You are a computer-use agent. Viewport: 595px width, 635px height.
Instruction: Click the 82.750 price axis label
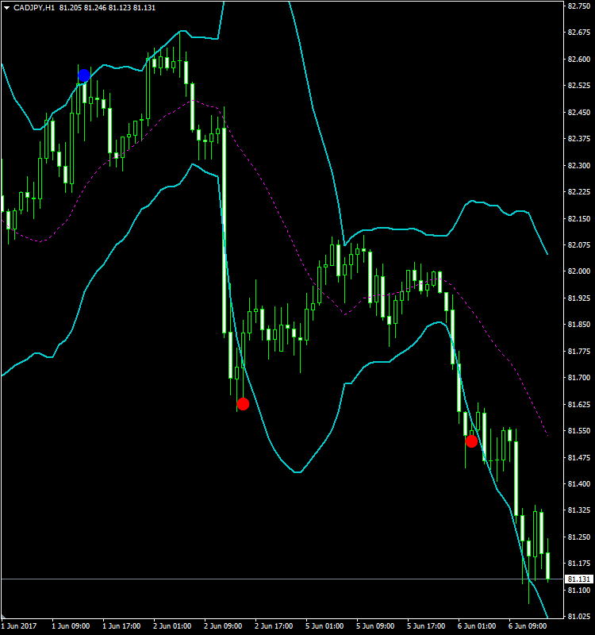click(x=579, y=6)
